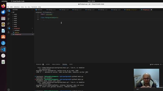Open the Accounts icon in activity bar
The image size is (163, 91).
pyautogui.click(x=9, y=90)
